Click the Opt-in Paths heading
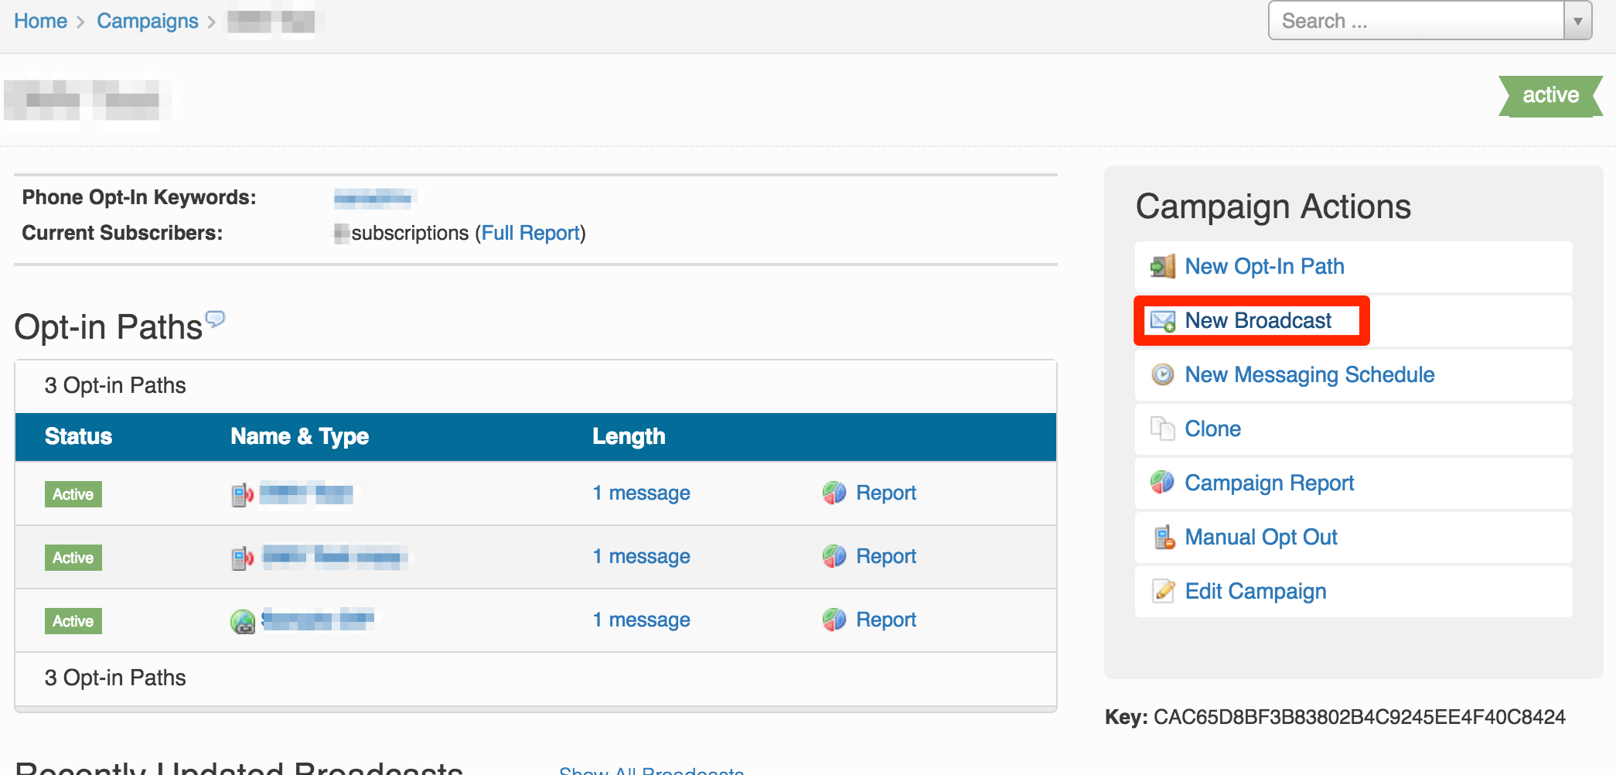Screen dimensions: 1616x775 pyautogui.click(x=108, y=327)
